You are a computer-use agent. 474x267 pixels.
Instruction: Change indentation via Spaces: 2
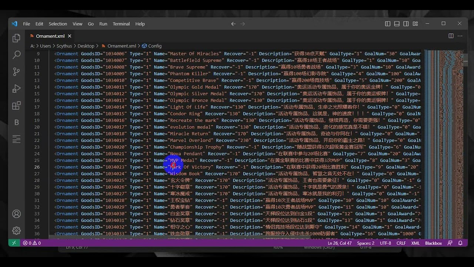[x=365, y=243]
